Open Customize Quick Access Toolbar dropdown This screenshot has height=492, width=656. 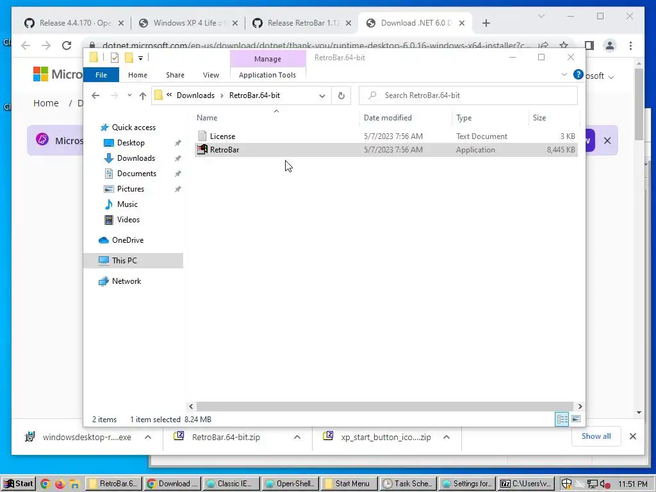click(140, 58)
